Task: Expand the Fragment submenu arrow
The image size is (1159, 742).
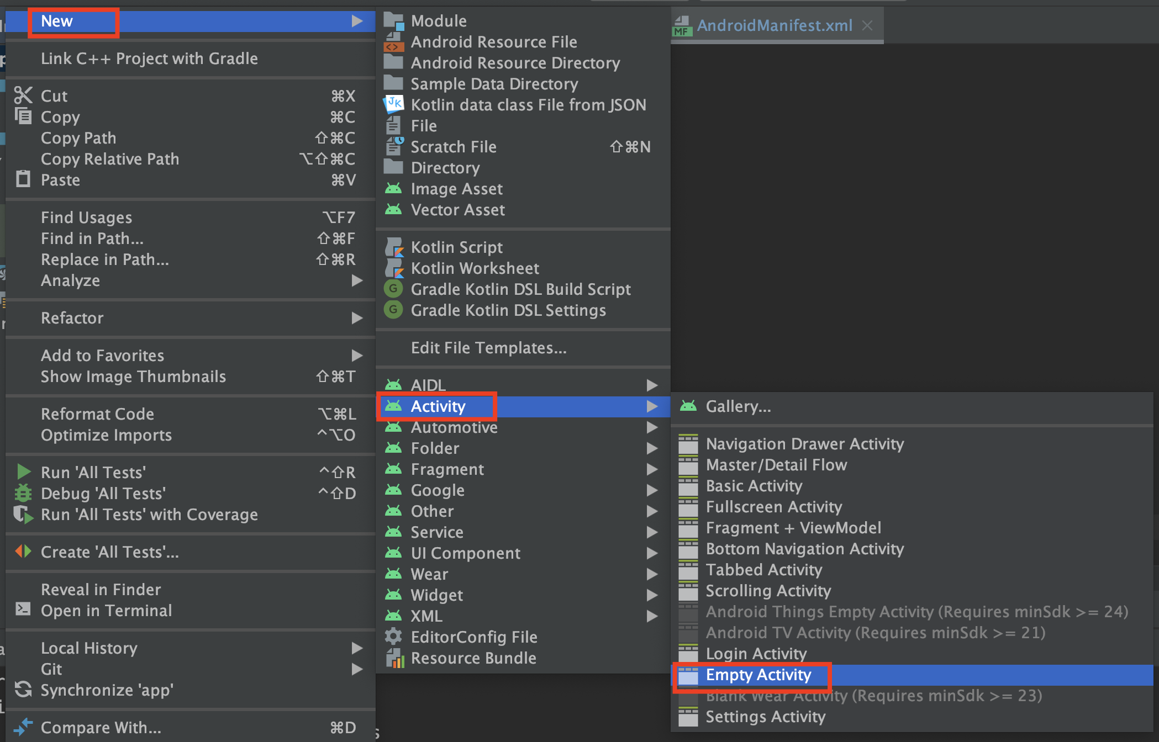Action: click(x=652, y=469)
